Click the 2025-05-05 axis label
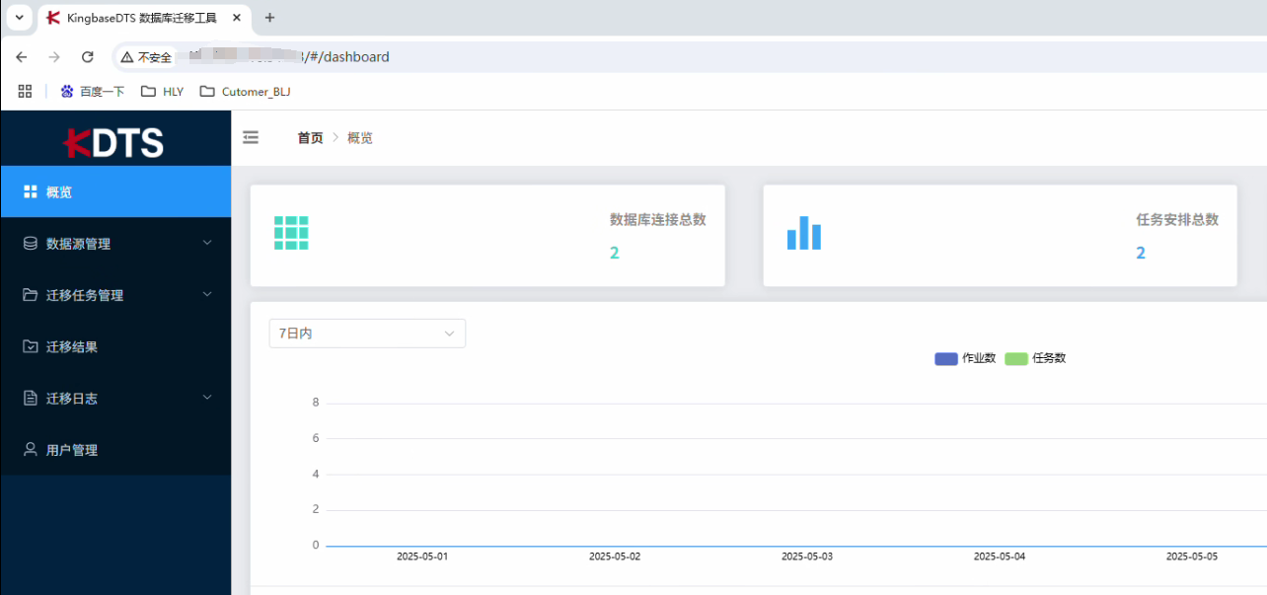This screenshot has height=595, width=1267. [1192, 557]
